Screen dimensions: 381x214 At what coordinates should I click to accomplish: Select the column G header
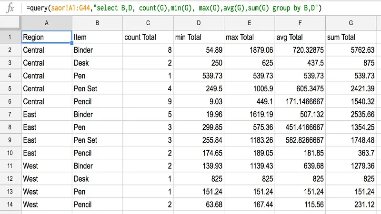tap(351, 23)
